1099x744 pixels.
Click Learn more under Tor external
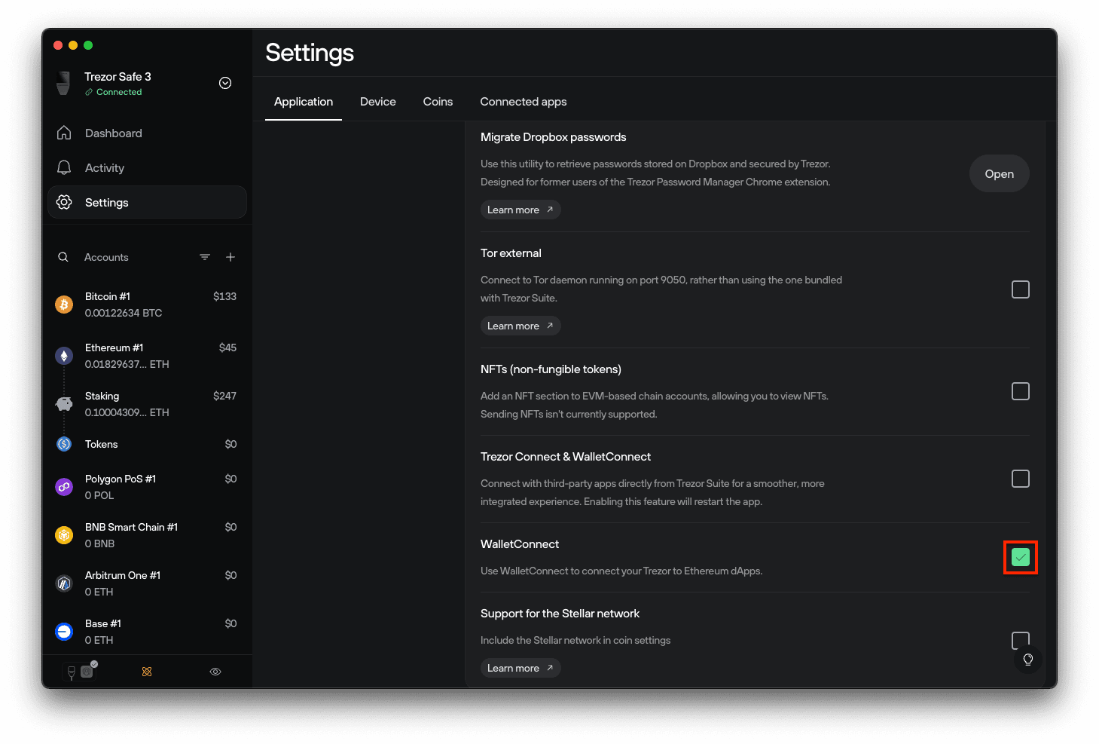(520, 326)
